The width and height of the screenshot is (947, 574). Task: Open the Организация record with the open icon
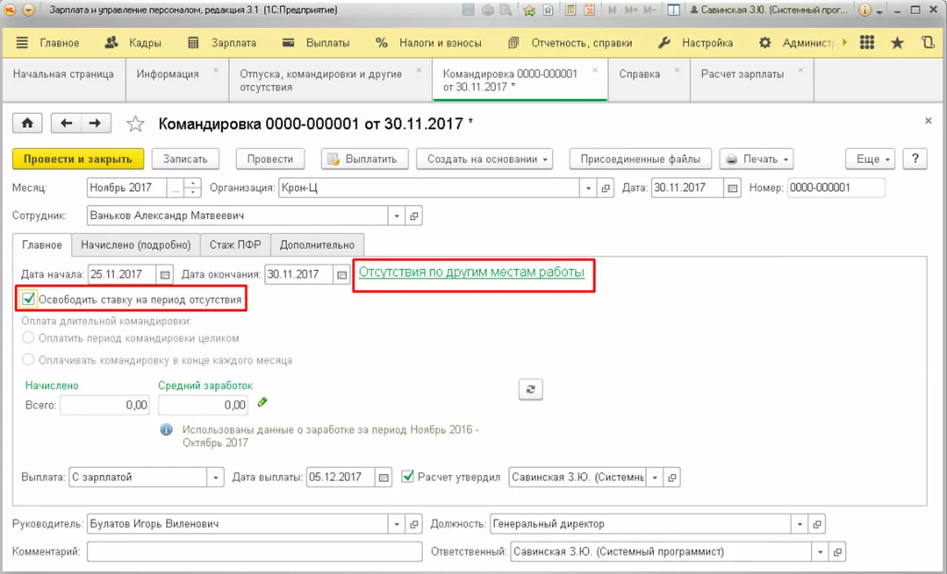pos(607,188)
